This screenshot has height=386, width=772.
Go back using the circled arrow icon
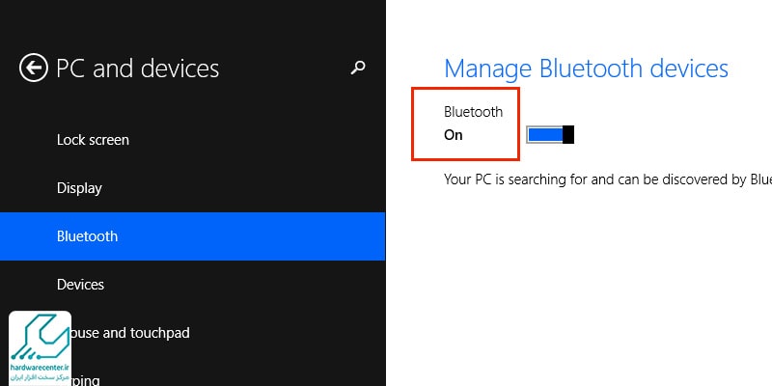coord(34,68)
